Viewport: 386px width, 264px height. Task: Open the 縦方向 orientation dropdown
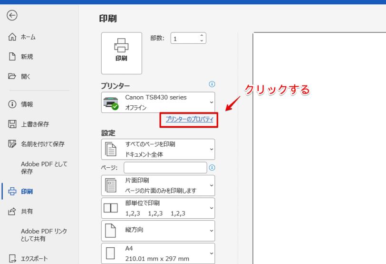click(158, 231)
